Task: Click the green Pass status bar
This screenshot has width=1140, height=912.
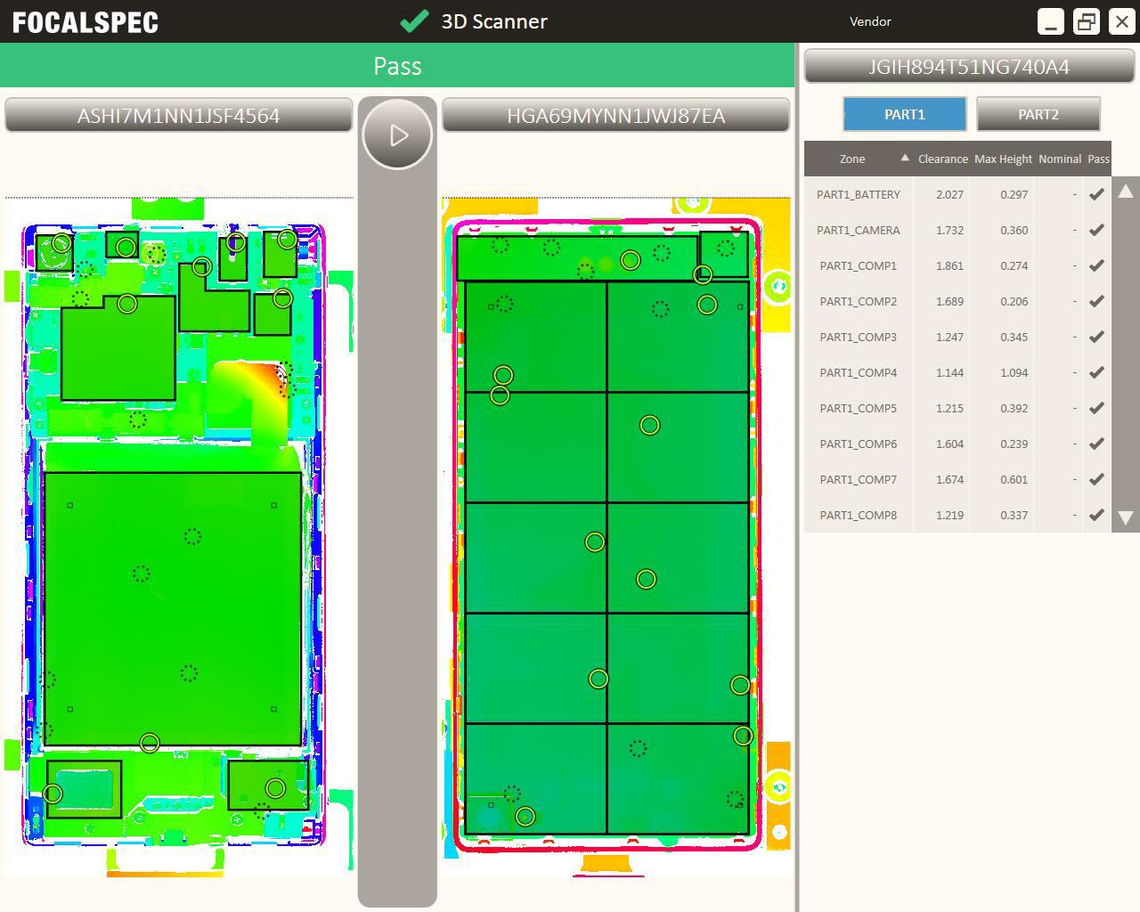Action: [x=397, y=66]
